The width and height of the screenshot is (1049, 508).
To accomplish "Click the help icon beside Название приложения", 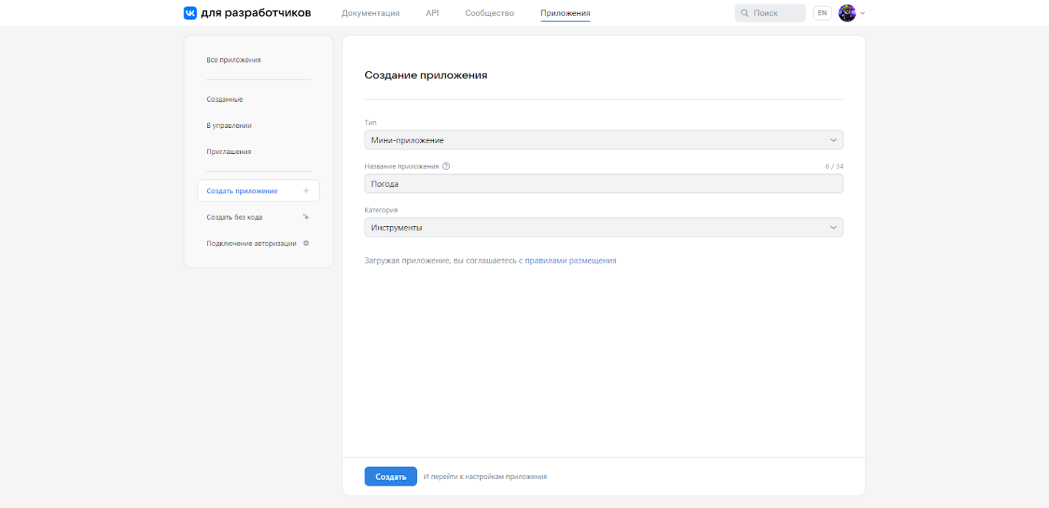I will [x=446, y=166].
